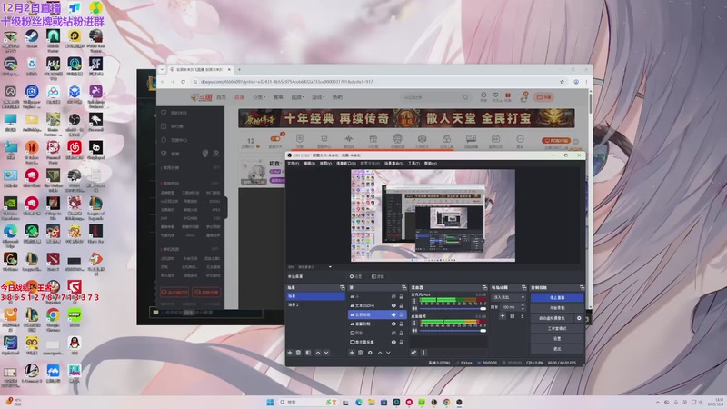Open Windows Start menu
This screenshot has height=409, width=727.
click(x=270, y=402)
